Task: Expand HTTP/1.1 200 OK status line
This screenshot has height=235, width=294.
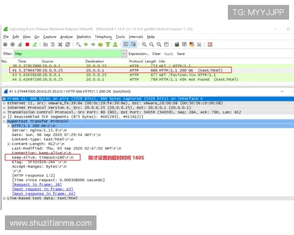Action: pos(9,126)
